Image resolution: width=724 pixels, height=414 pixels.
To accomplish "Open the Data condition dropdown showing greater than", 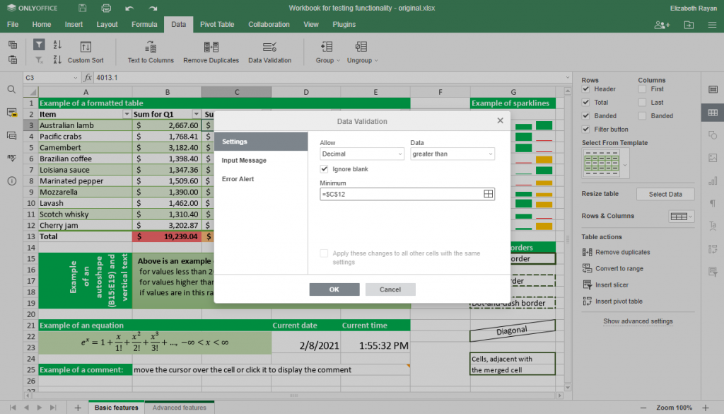I will (452, 154).
